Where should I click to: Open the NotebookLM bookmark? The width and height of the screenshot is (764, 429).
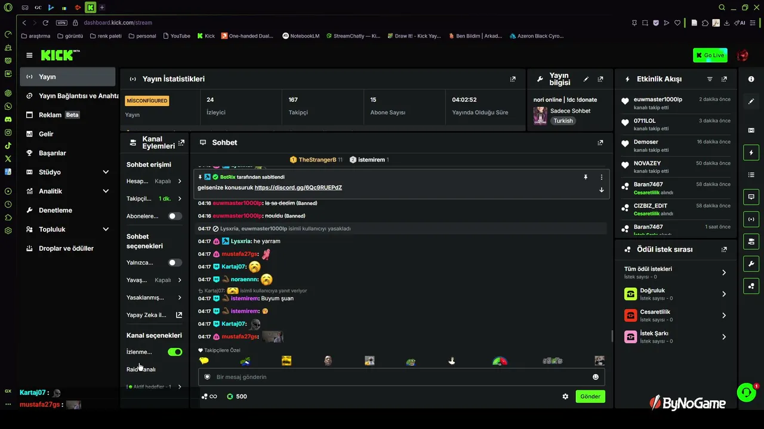pyautogui.click(x=301, y=36)
